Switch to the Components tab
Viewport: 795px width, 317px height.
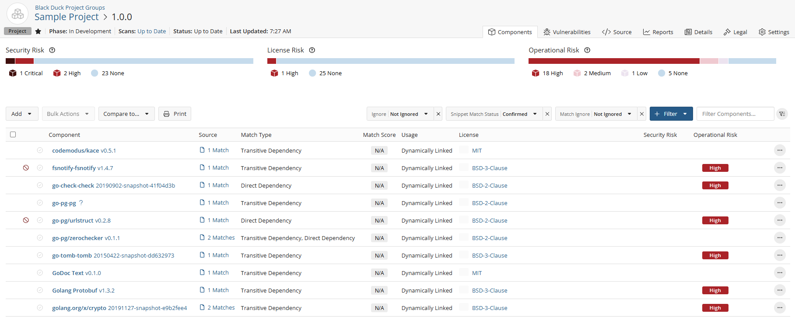pyautogui.click(x=510, y=32)
